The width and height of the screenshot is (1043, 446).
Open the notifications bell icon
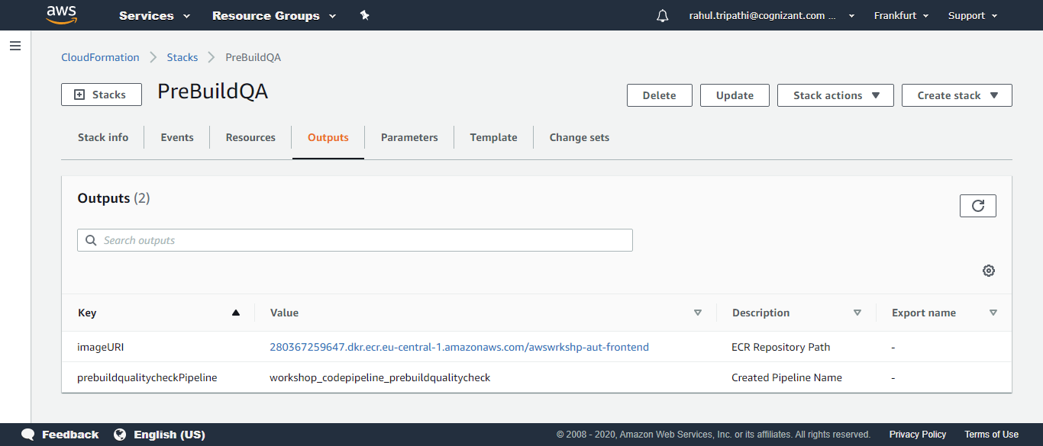[663, 15]
